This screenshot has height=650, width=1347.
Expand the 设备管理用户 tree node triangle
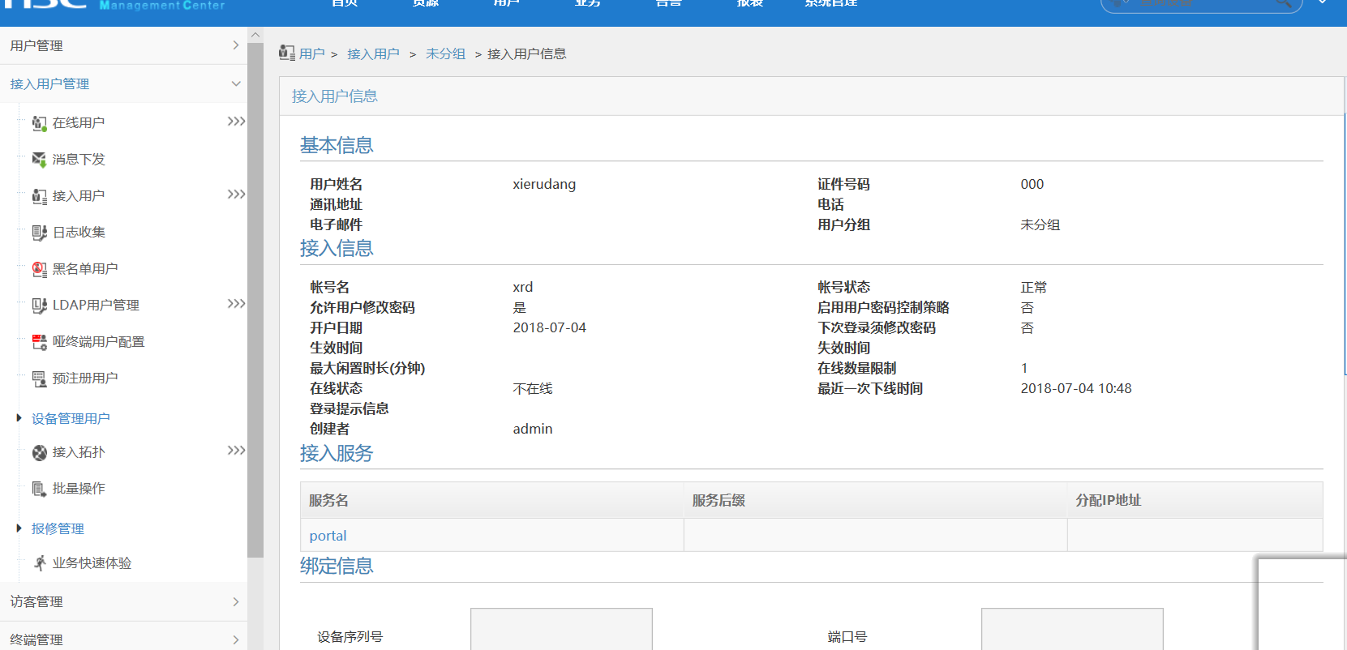click(19, 418)
